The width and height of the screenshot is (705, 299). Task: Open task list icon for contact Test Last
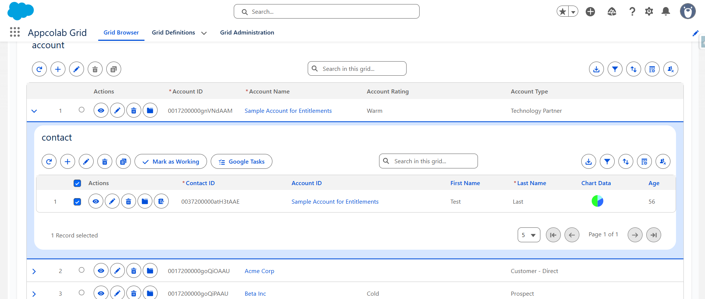click(x=161, y=201)
